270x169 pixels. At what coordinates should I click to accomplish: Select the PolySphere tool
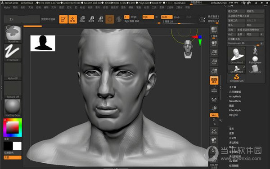point(255,60)
